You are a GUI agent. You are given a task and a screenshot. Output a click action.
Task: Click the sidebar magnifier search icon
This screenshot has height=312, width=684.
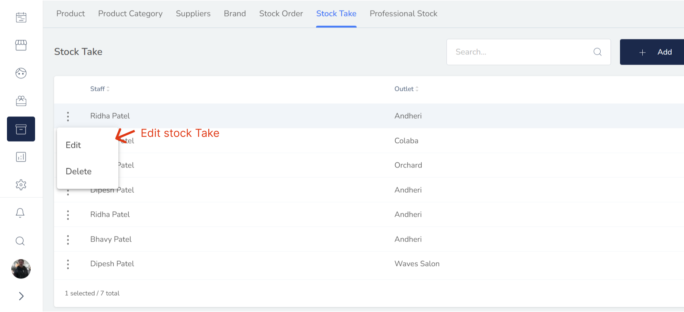point(20,241)
